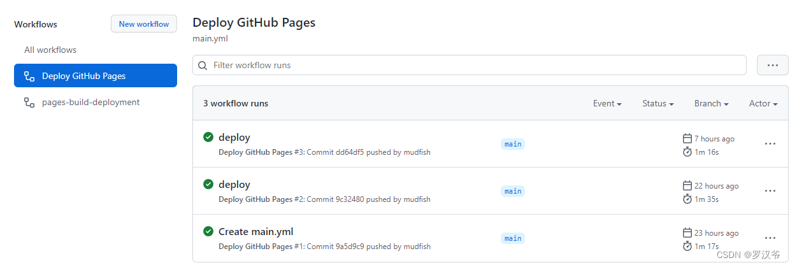Click the workflow icon beside pages-build-deployment

[x=29, y=102]
